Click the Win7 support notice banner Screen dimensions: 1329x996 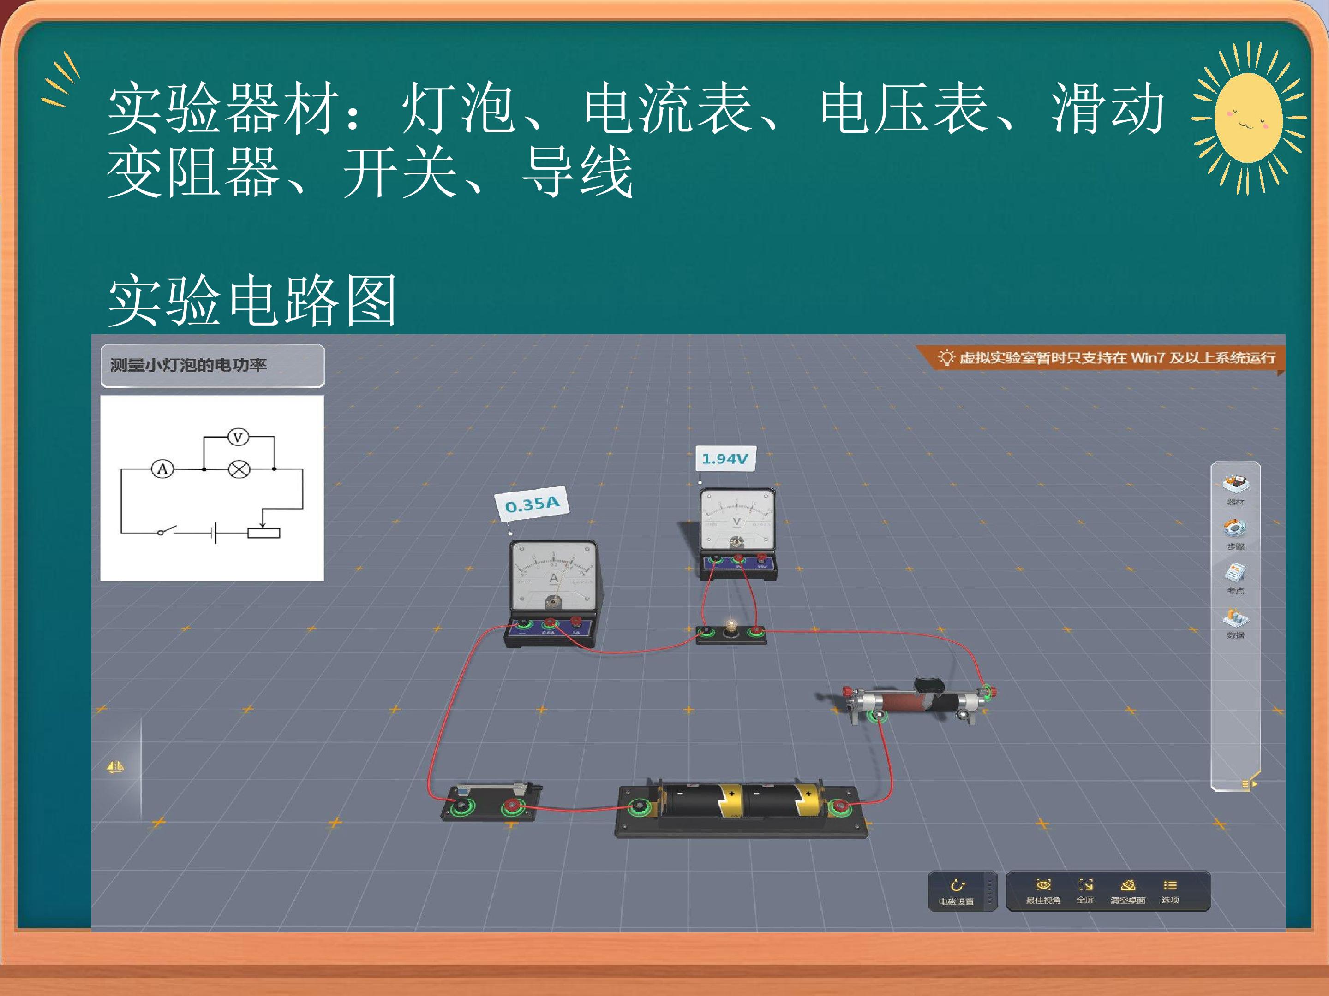[1101, 358]
